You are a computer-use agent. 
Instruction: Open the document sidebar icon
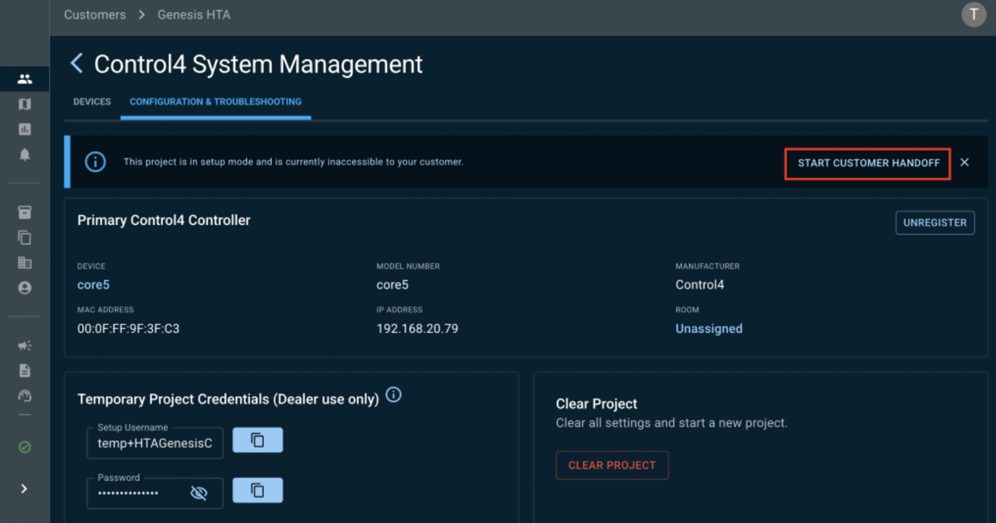25,371
